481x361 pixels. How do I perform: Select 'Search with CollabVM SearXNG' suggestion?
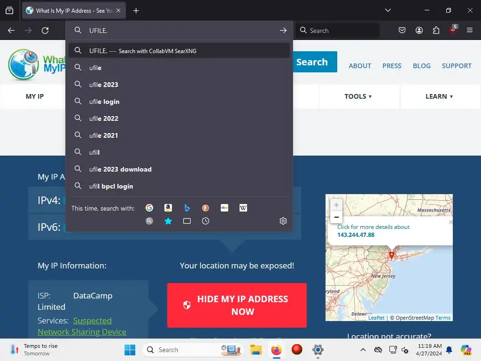coord(179,51)
